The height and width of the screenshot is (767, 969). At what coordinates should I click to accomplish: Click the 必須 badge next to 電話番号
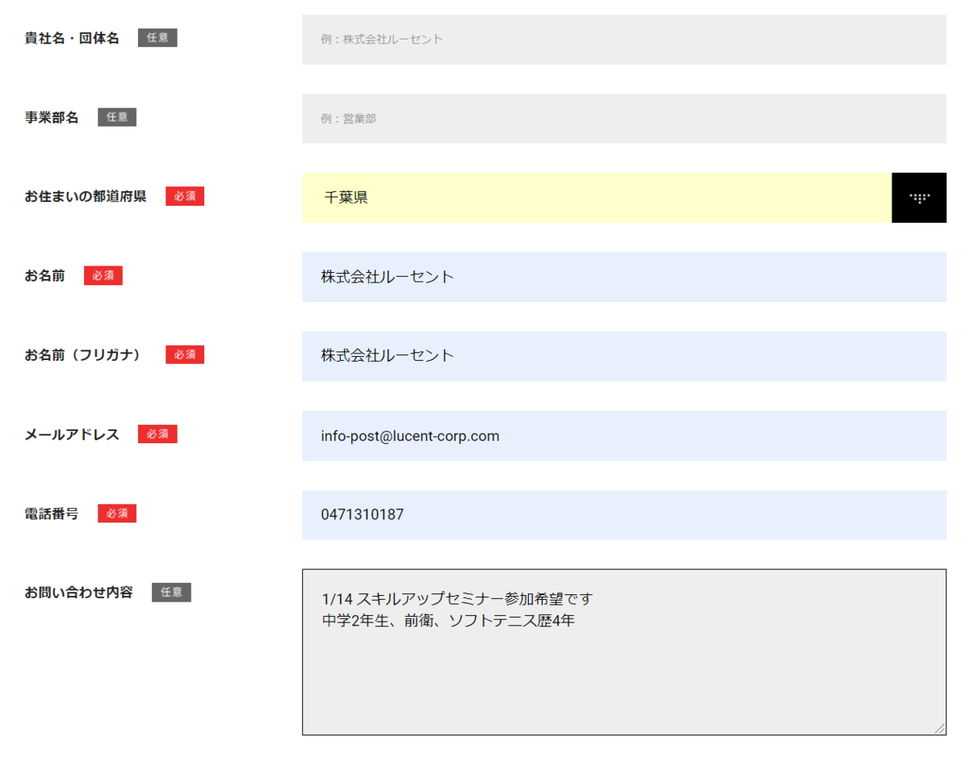pyautogui.click(x=117, y=513)
